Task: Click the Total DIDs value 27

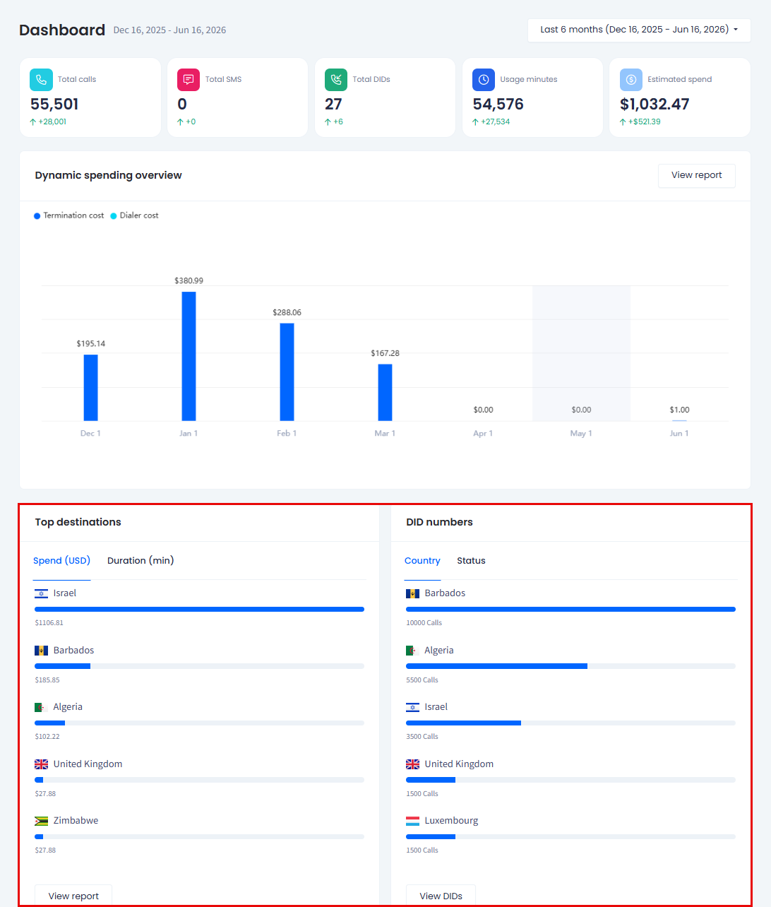Action: coord(333,105)
